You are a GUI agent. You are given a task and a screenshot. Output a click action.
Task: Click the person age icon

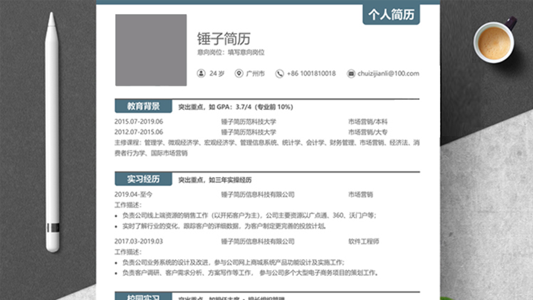[x=201, y=73]
